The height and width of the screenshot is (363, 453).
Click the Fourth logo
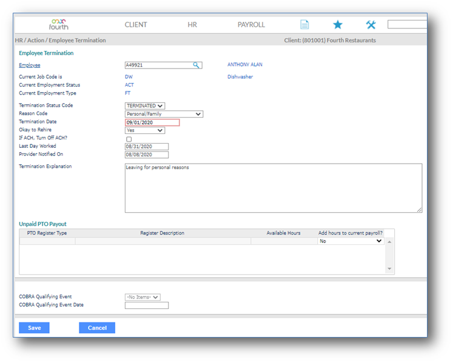point(59,25)
